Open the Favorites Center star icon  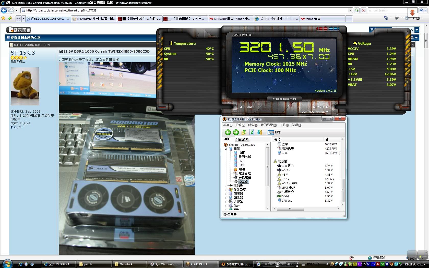tap(3, 18)
